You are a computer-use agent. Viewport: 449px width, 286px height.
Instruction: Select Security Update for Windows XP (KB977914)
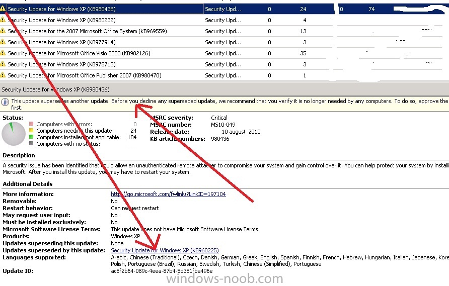tap(224, 42)
